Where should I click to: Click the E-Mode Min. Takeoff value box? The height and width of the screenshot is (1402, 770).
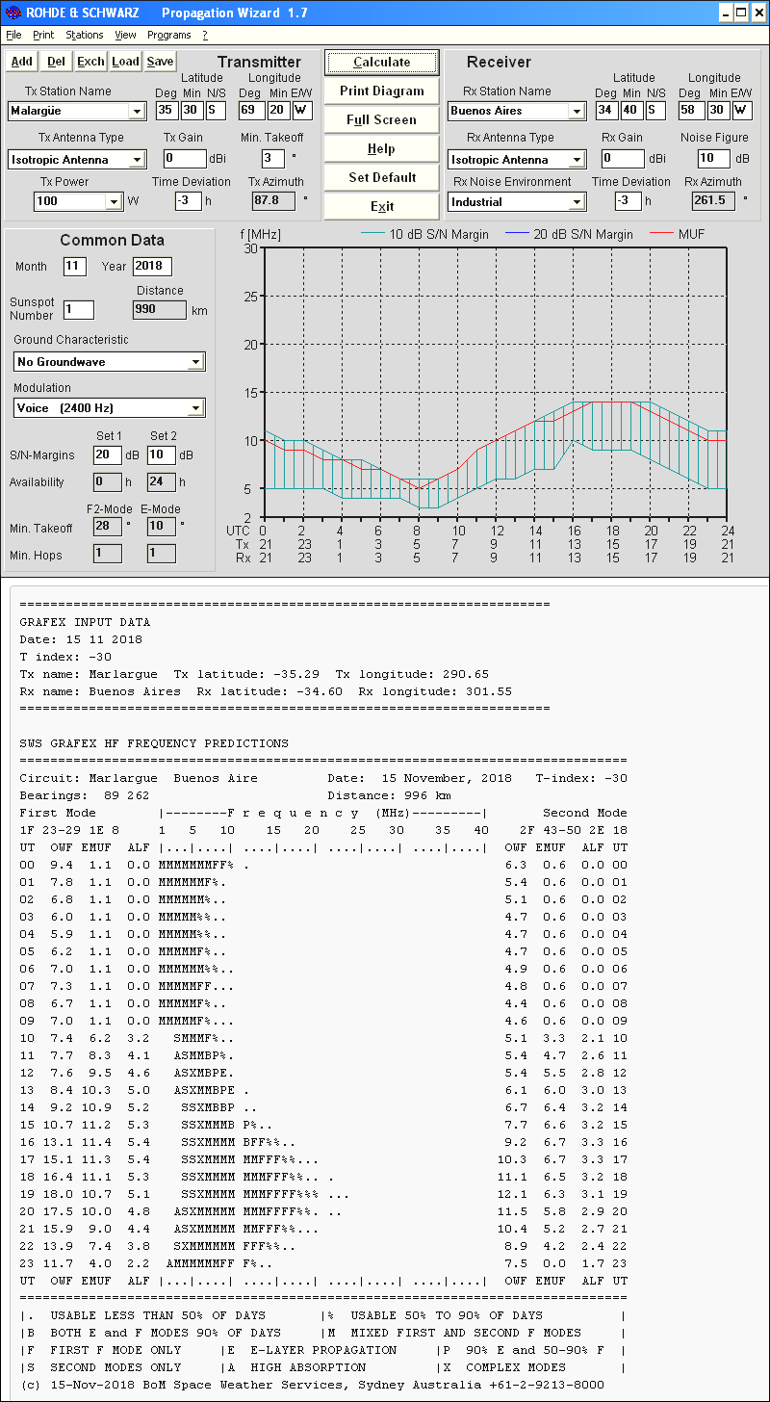click(x=162, y=527)
